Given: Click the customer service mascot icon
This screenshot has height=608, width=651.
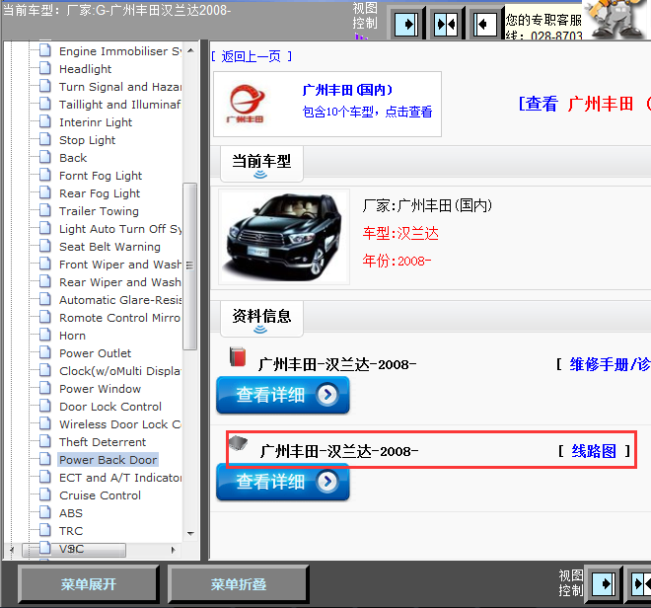Looking at the screenshot, I should click(615, 19).
